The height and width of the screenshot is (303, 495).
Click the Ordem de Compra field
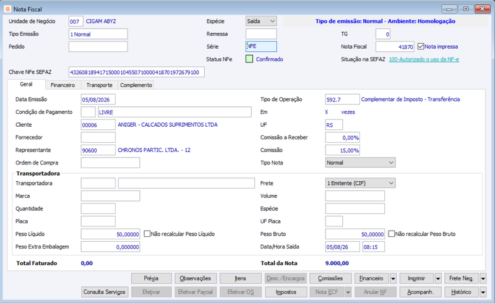tap(111, 163)
